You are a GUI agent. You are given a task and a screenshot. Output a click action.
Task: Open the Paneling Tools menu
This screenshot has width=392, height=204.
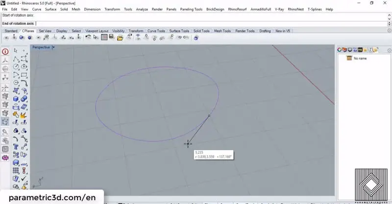(191, 9)
